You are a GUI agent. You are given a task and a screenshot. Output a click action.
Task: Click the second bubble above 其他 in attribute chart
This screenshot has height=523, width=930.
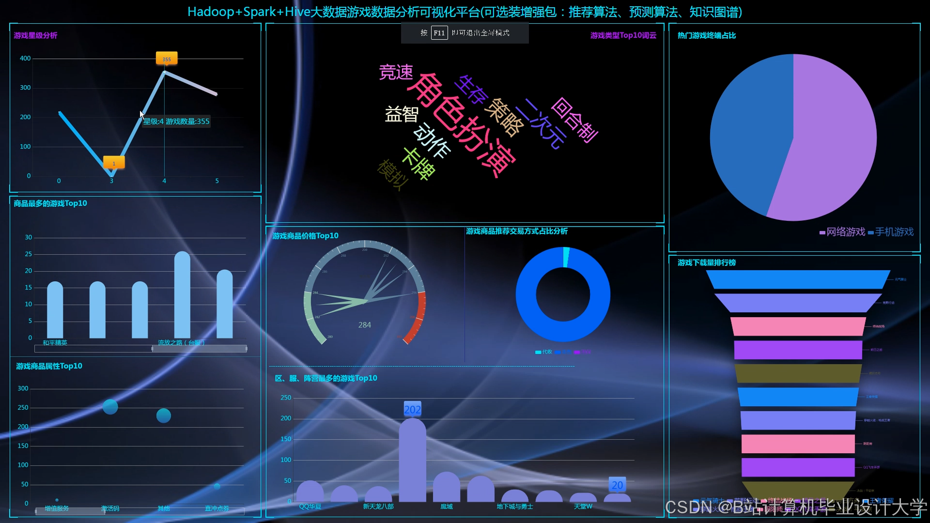click(164, 415)
